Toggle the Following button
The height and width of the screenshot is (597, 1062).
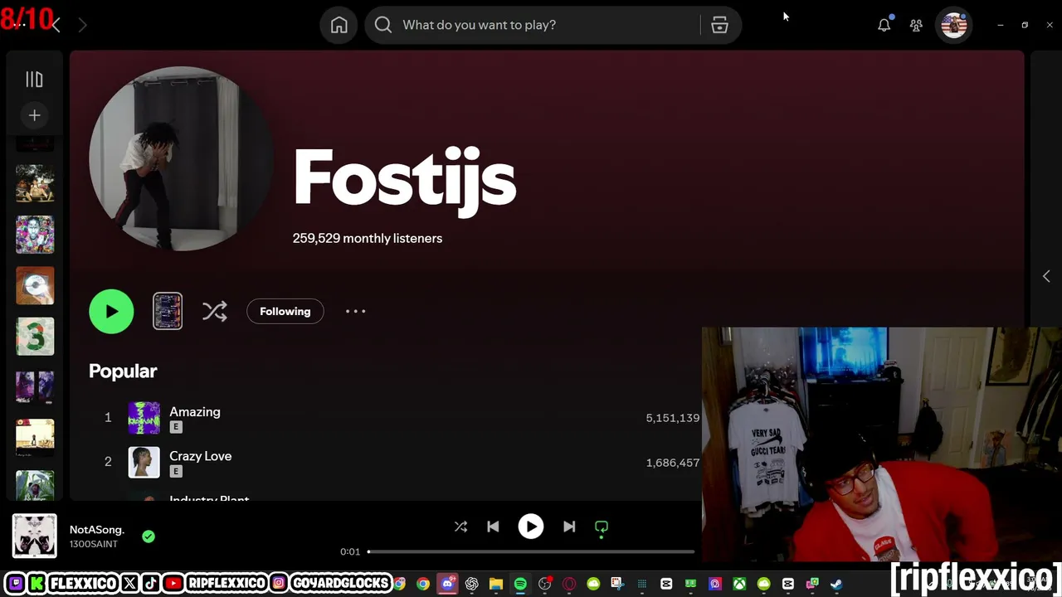(285, 311)
